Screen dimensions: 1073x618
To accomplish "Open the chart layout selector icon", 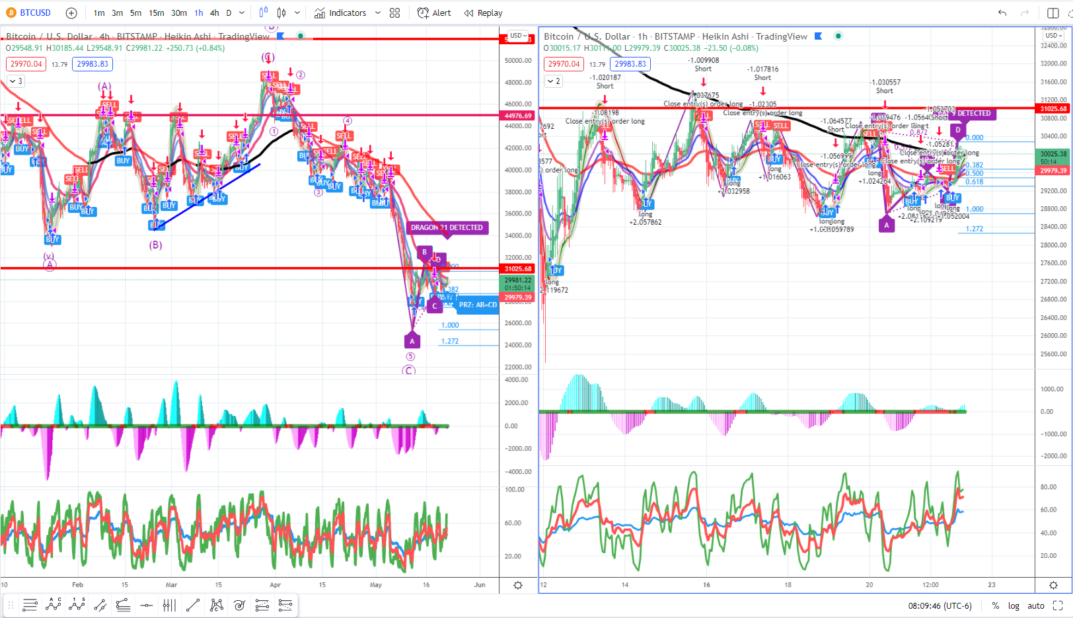I will click(x=1053, y=13).
